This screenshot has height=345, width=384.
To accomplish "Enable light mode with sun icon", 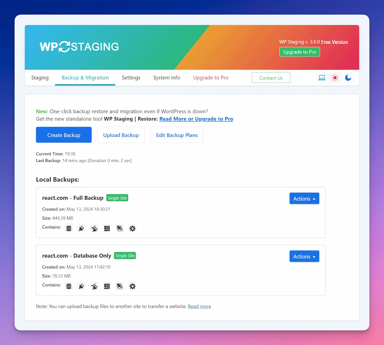I will click(335, 78).
